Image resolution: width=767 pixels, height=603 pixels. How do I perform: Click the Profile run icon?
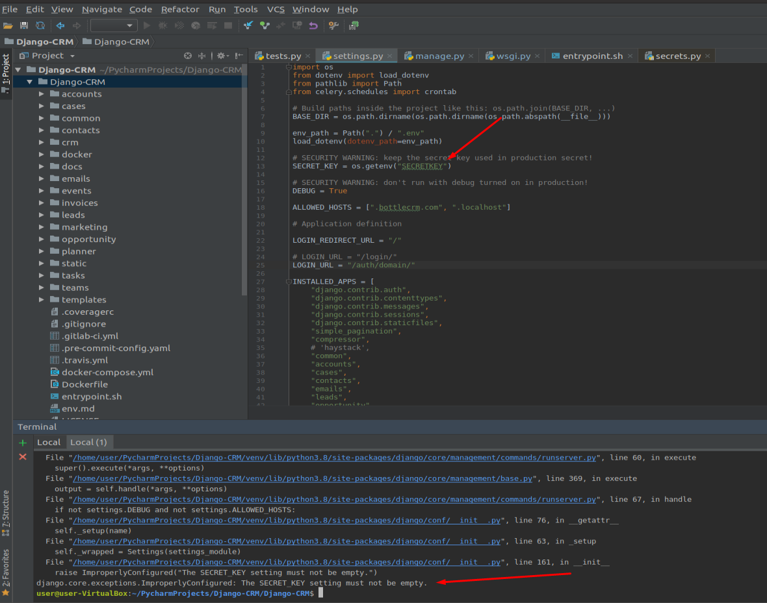(196, 25)
